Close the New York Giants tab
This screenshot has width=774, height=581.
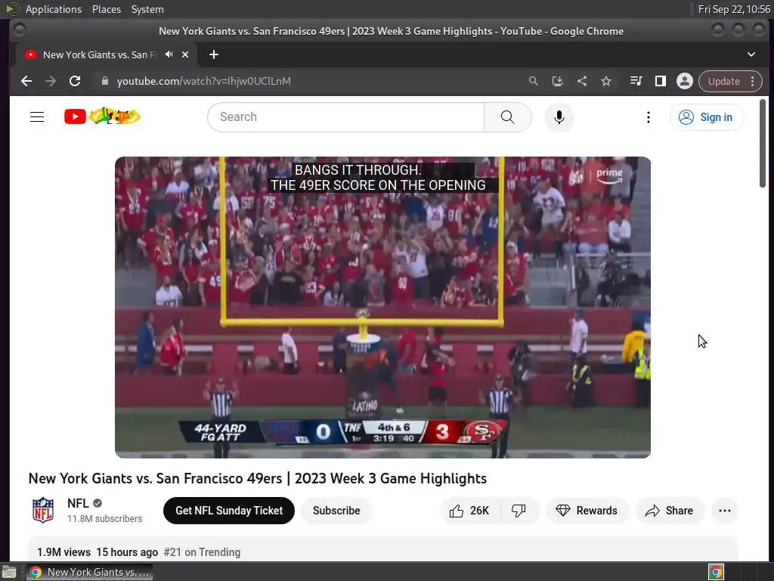pos(185,54)
